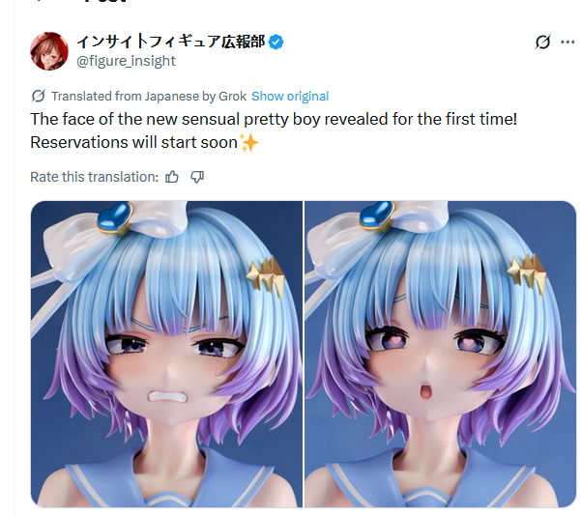Click the blue verified checkmark badge

[x=276, y=42]
